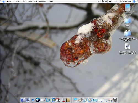Open the Window menu
This screenshot has width=138, height=103.
pyautogui.click(x=43, y=1)
